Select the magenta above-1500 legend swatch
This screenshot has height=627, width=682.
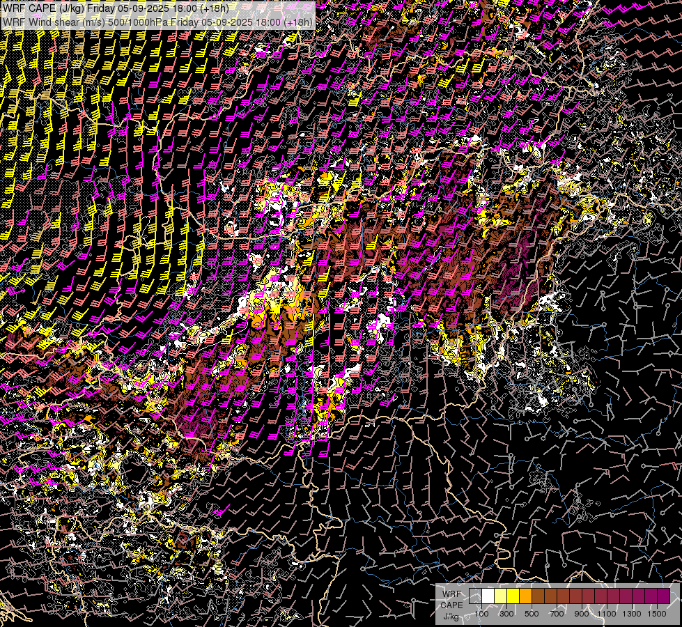coord(664,596)
